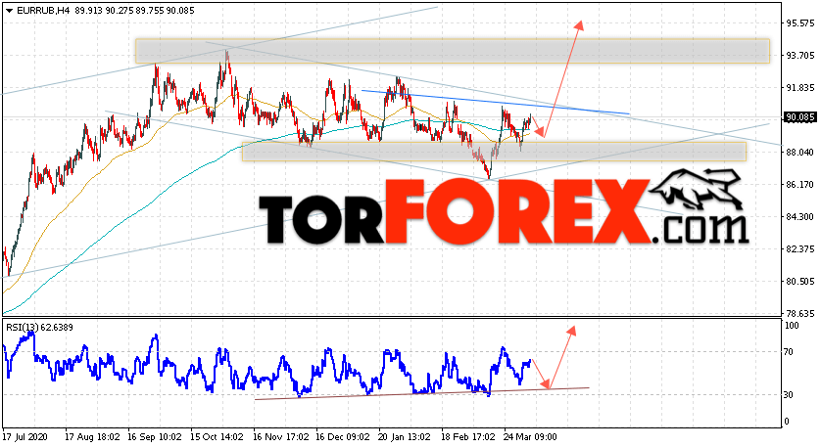This screenshot has height=448, width=821.
Task: Open the chart menu triangle beside EURRUB,H4
Action: pyautogui.click(x=9, y=11)
